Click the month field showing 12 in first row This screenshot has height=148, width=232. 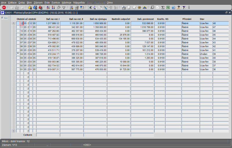coord(21,23)
